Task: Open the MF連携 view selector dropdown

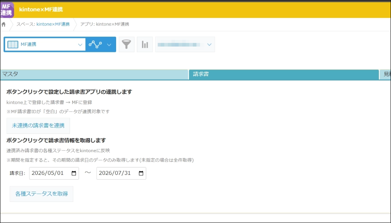Action: click(x=45, y=44)
